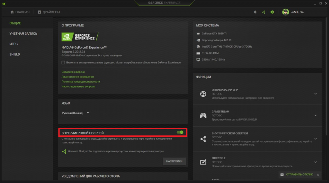This screenshot has width=329, height=183.
Task: Open ИГРЫ settings section
Action: (x=14, y=44)
